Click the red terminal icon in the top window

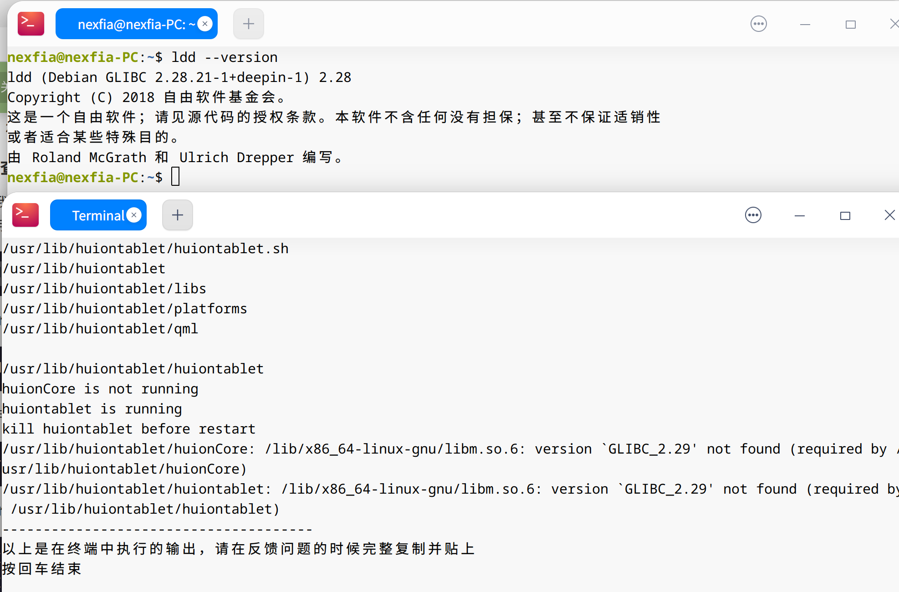click(x=31, y=24)
